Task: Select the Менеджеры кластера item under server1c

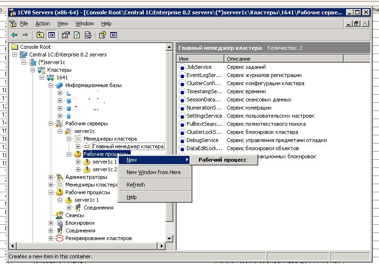Action: coord(110,139)
